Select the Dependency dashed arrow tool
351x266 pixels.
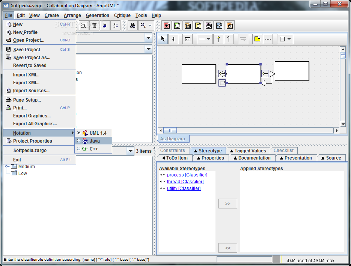[x=229, y=39]
